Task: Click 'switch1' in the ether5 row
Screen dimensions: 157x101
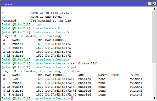Action: tap(136, 95)
